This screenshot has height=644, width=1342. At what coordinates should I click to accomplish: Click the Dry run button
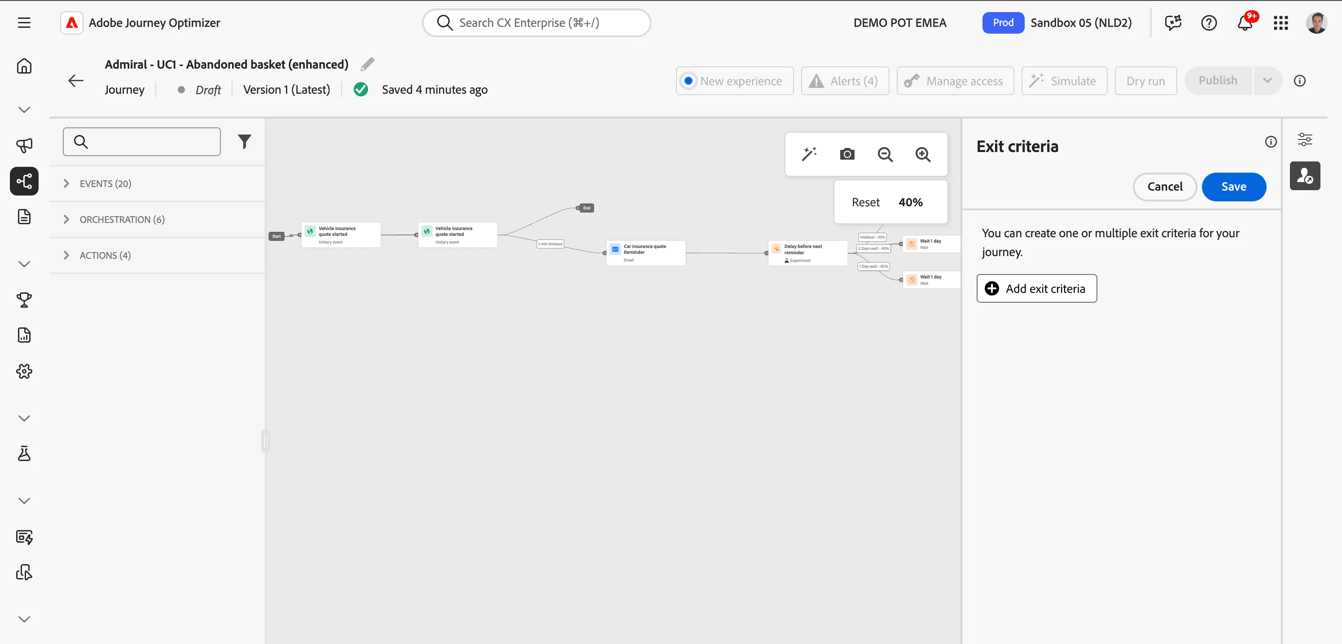1145,81
